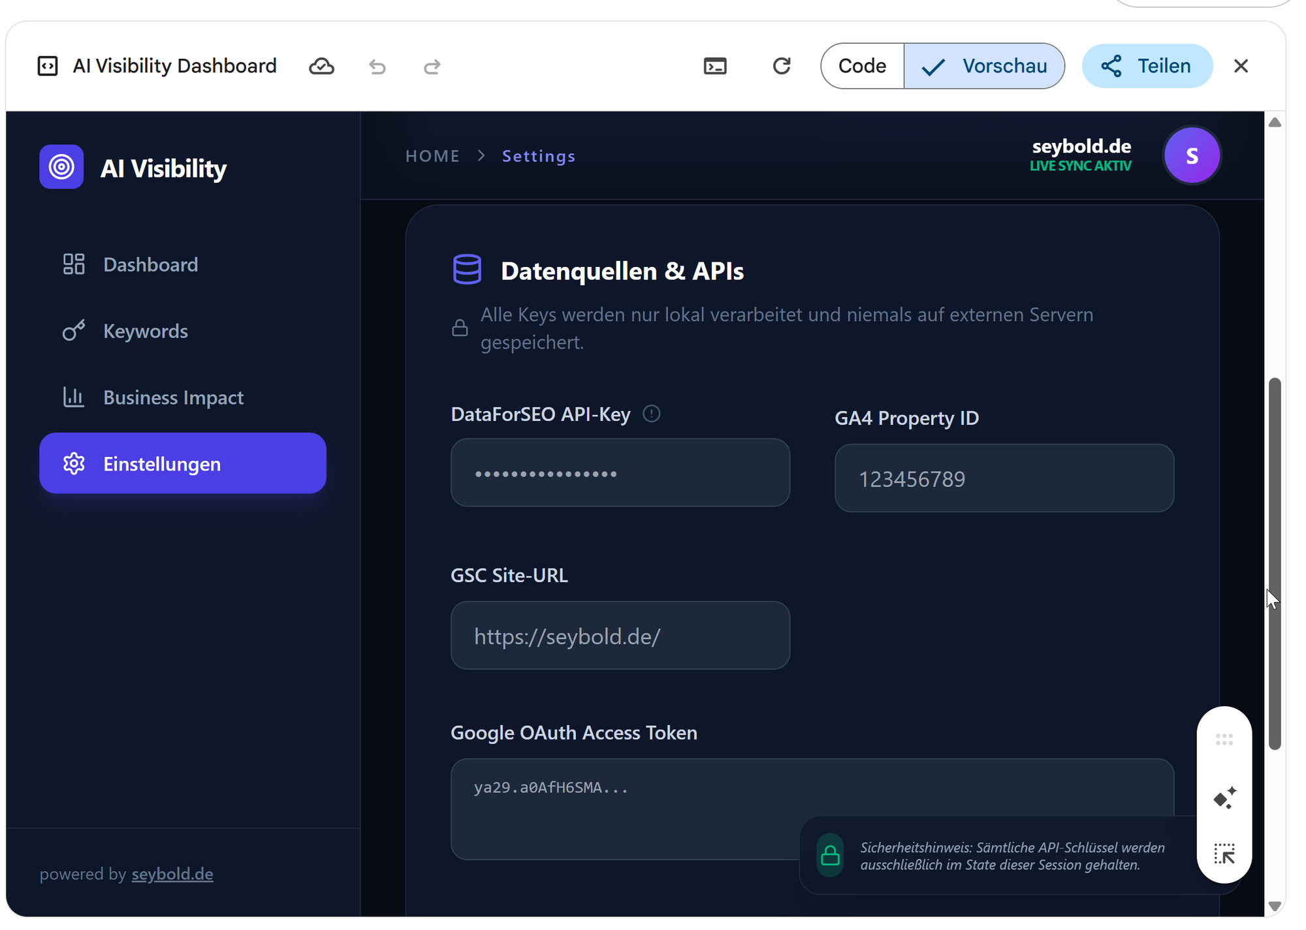This screenshot has width=1306, height=930.
Task: Click the sparkle AI edit icon
Action: pyautogui.click(x=1224, y=798)
